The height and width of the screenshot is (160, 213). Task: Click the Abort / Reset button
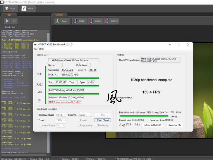pos(103,120)
